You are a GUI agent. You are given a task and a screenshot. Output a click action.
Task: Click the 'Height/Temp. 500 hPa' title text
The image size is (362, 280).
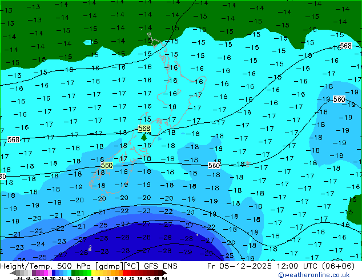click(x=46, y=266)
